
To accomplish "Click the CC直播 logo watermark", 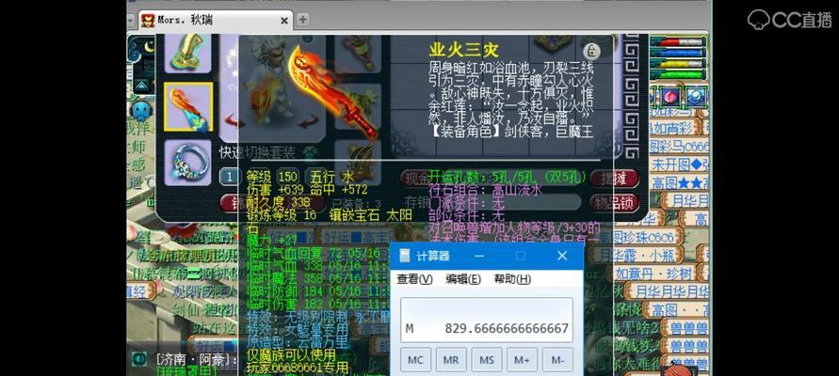I will click(x=790, y=20).
